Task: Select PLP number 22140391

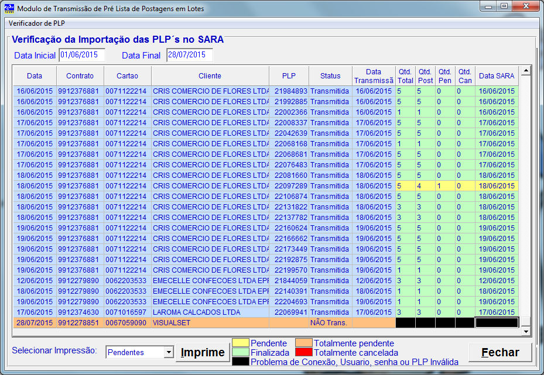Action: pyautogui.click(x=290, y=291)
